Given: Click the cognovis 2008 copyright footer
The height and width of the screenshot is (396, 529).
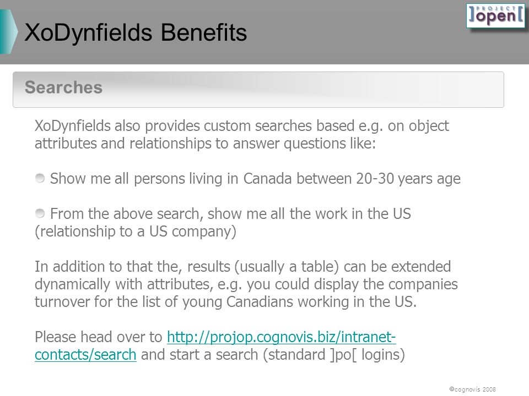Looking at the screenshot, I should pos(472,389).
